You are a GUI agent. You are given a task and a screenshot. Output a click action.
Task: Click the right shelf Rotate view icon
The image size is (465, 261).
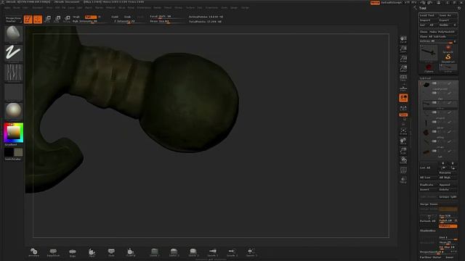(403, 161)
